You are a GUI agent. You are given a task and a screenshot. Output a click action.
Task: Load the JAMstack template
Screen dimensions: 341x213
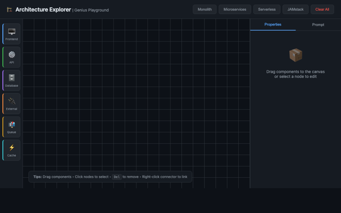[x=296, y=9]
